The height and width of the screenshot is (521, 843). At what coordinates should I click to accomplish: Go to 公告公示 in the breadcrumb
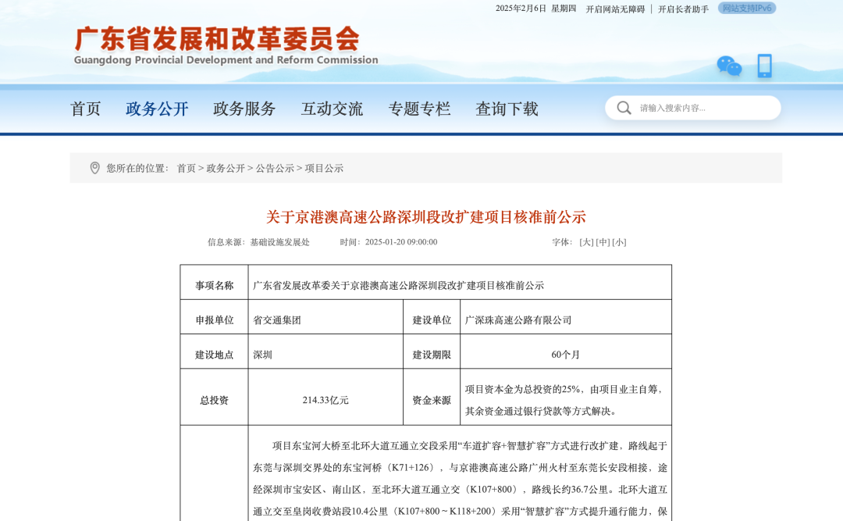click(275, 169)
